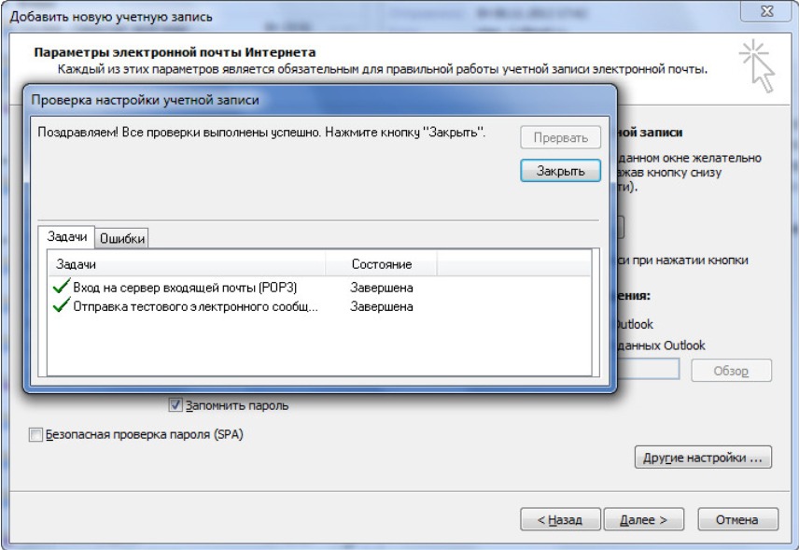Switch to the Ошибки tab
The height and width of the screenshot is (550, 799).
click(x=121, y=238)
